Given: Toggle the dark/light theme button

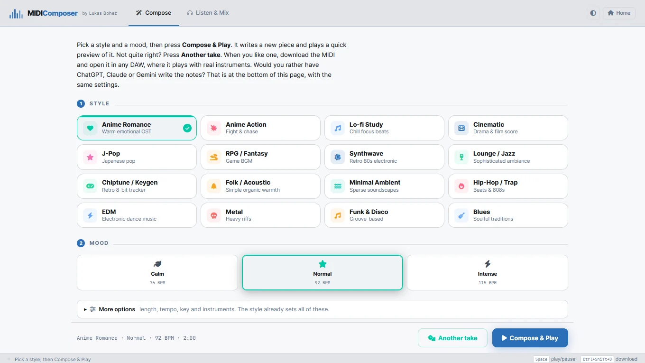Looking at the screenshot, I should pyautogui.click(x=593, y=13).
